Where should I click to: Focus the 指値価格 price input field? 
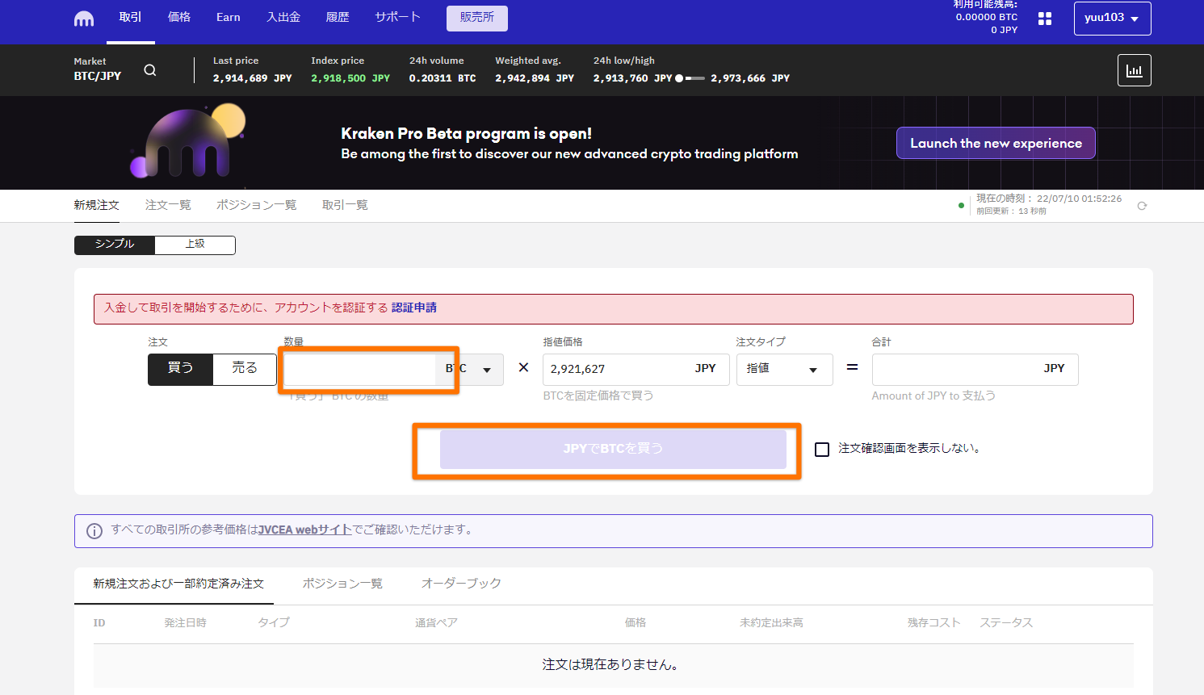pos(636,369)
